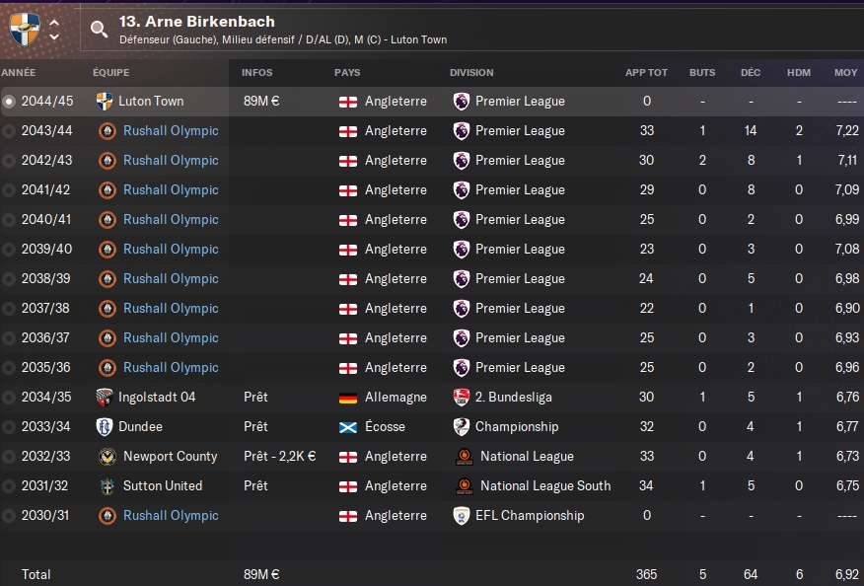
Task: Open Rushall Olympic link in 2043/44 row
Action: (171, 130)
